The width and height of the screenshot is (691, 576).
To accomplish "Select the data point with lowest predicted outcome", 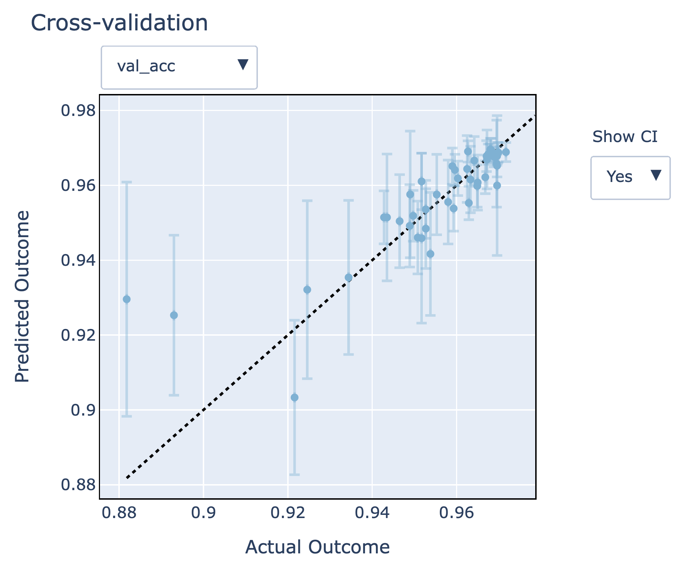I will (294, 398).
